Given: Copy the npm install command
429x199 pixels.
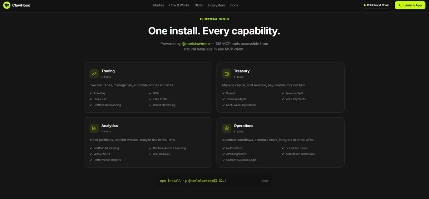Looking at the screenshot, I should coord(265,181).
